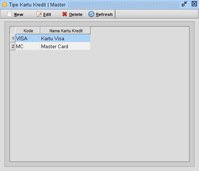
Task: Select the Master Card name cell
Action: point(65,46)
